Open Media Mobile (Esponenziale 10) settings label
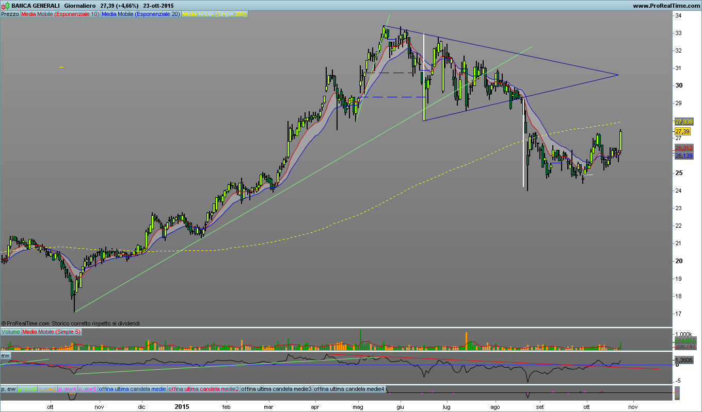 coord(60,14)
